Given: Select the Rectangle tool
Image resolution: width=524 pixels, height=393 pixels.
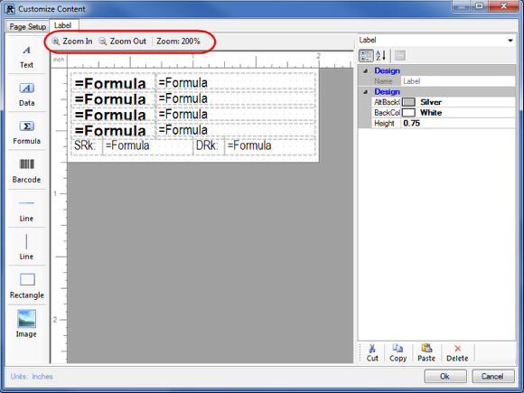Looking at the screenshot, I should pos(26,285).
